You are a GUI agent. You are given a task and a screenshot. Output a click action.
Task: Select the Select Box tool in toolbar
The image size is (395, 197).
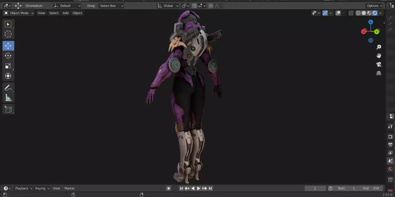[x=8, y=24]
